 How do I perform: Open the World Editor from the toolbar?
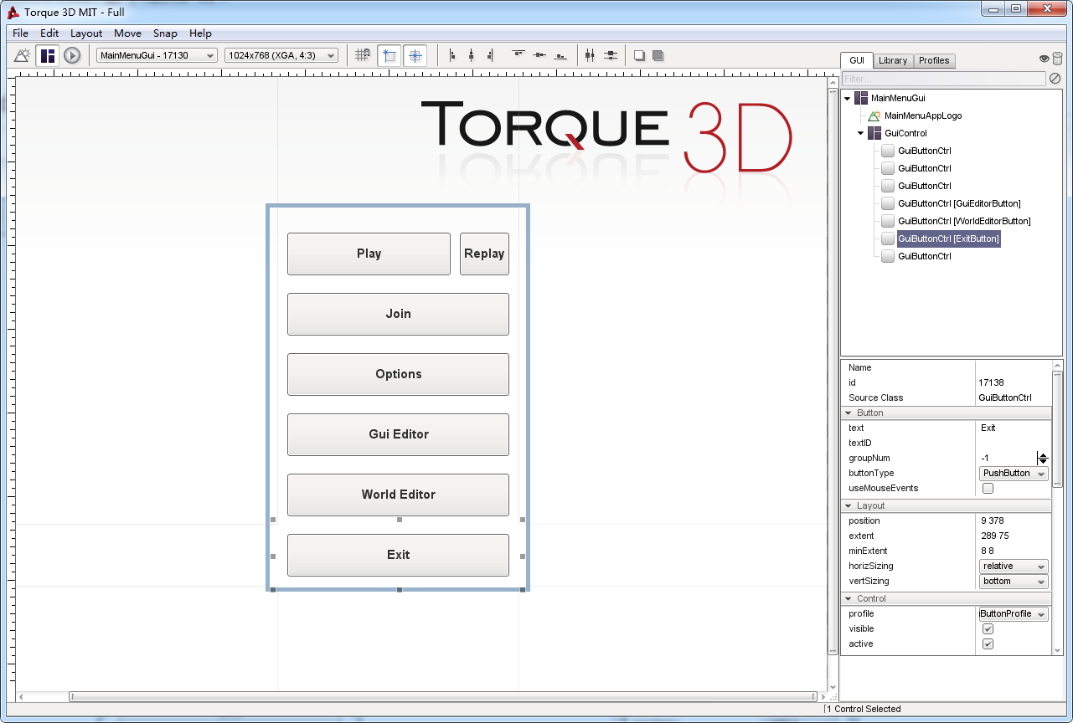tap(23, 56)
